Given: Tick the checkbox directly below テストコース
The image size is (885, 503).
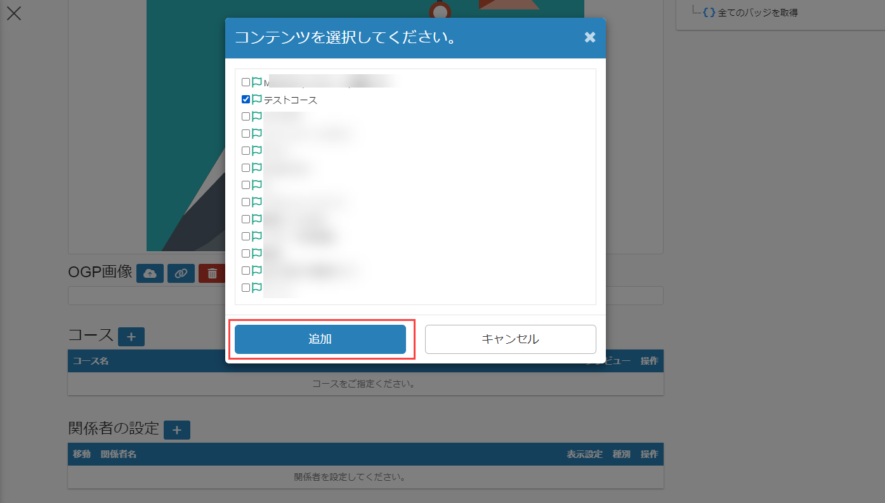Looking at the screenshot, I should [x=246, y=117].
